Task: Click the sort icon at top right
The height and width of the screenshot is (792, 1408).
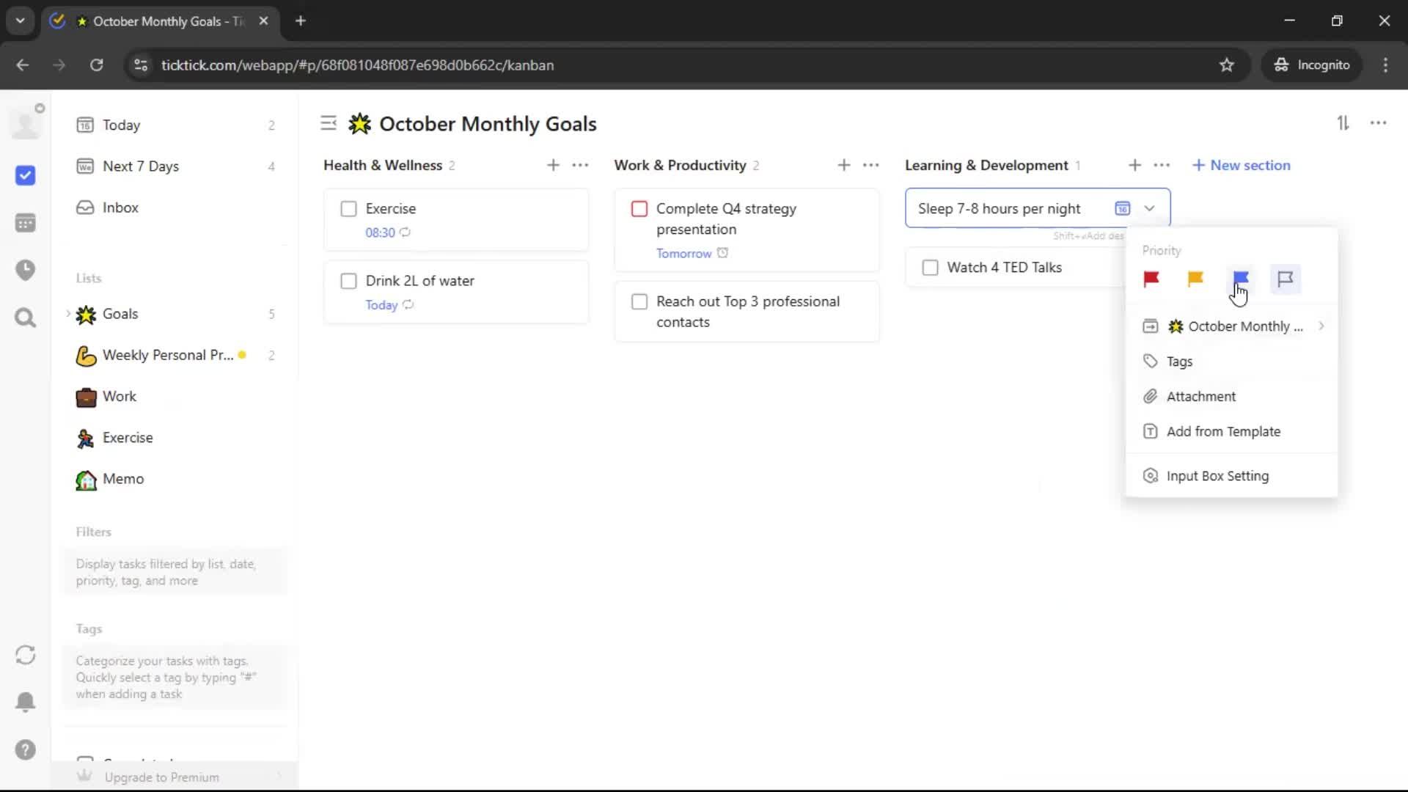Action: pos(1343,123)
